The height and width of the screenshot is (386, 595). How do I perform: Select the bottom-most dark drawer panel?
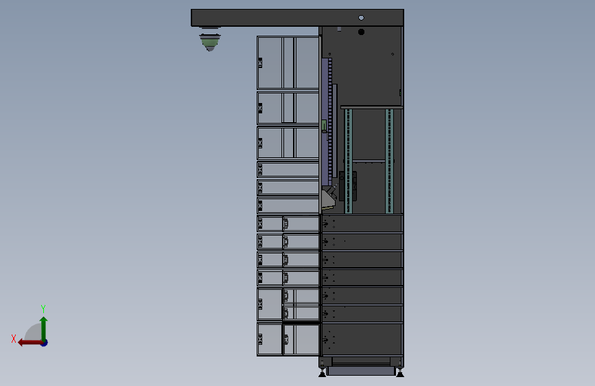coord(362,339)
